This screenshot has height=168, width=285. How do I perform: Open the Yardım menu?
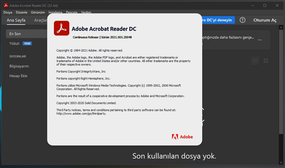coord(86,12)
